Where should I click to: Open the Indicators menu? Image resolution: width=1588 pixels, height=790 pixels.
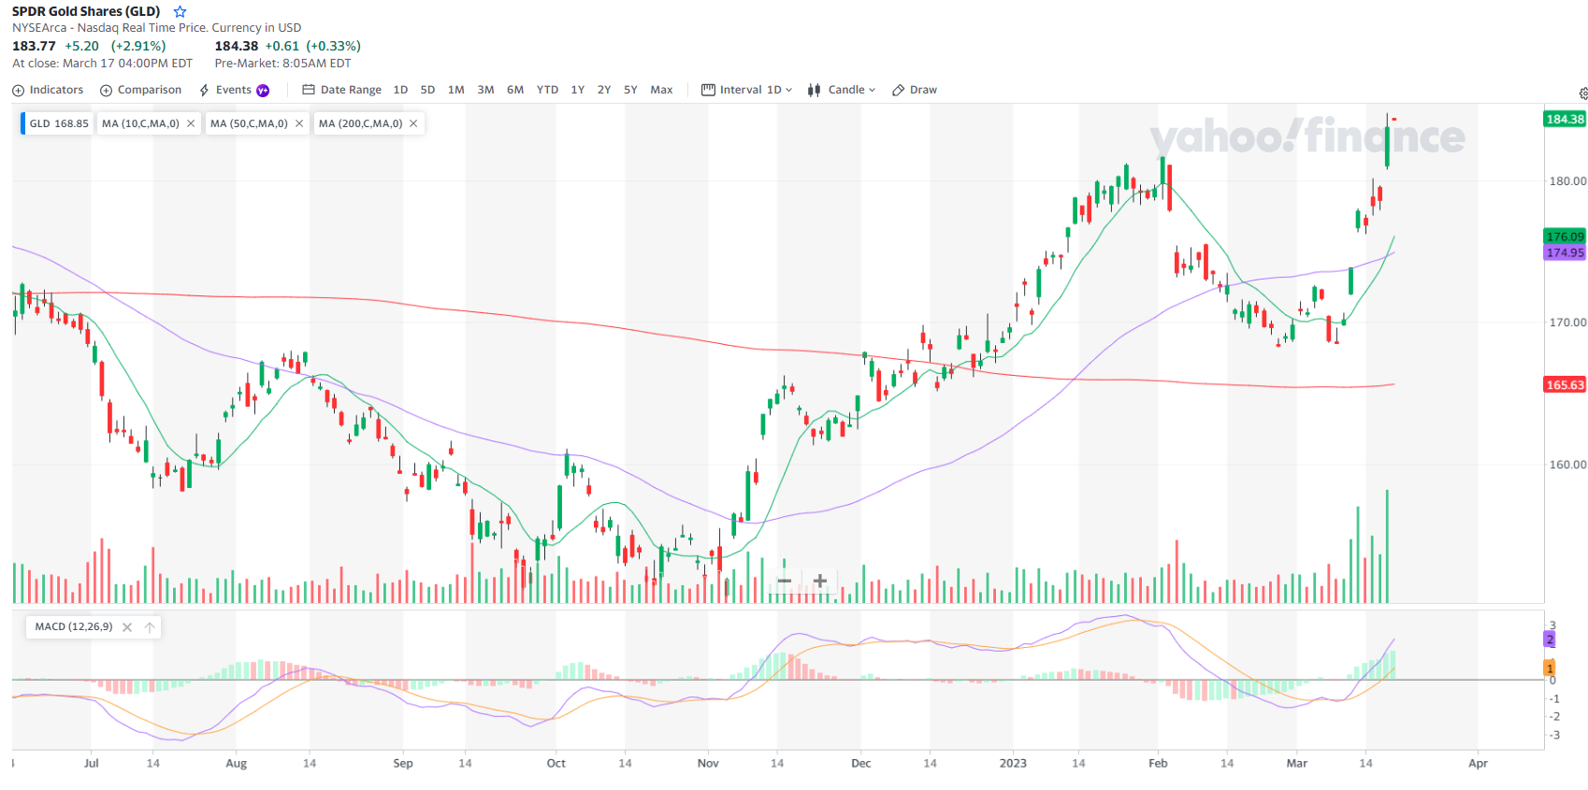click(48, 90)
